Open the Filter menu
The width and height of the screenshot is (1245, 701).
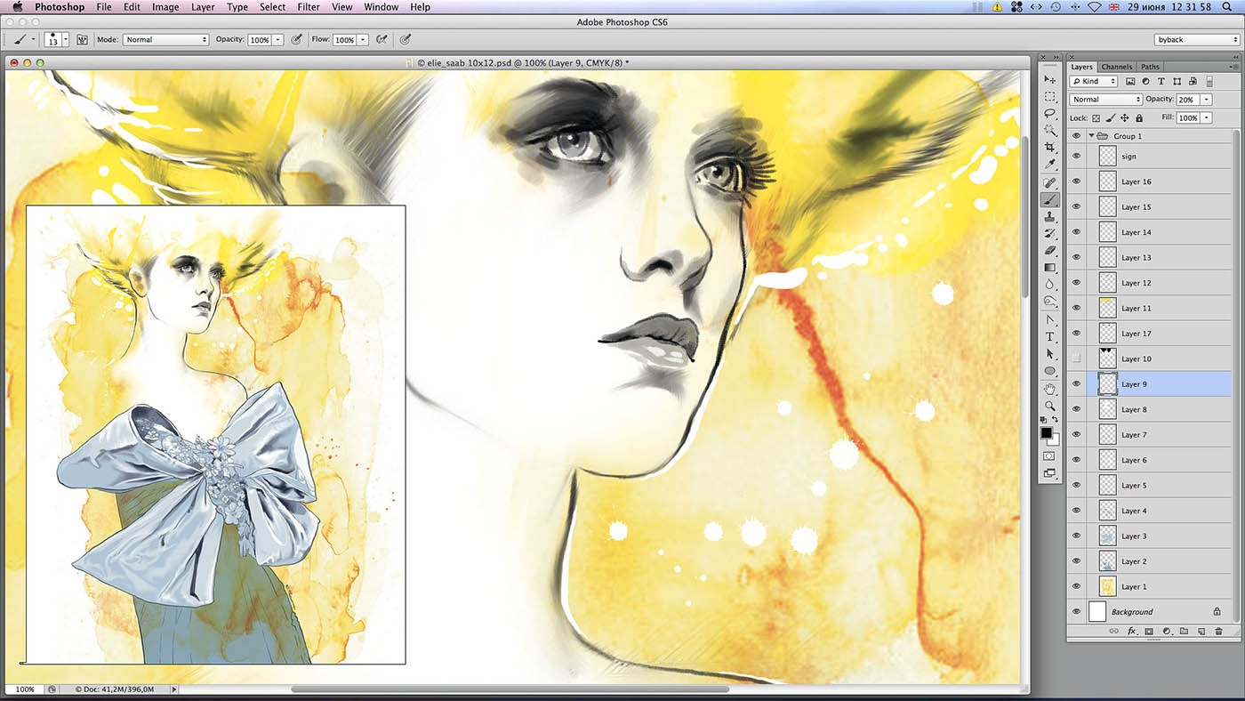click(309, 7)
